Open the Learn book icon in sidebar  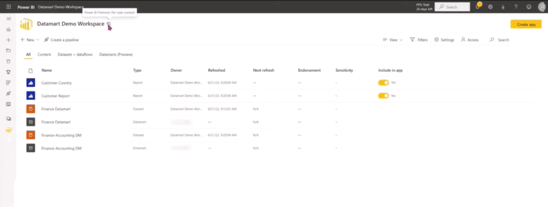pos(9,104)
